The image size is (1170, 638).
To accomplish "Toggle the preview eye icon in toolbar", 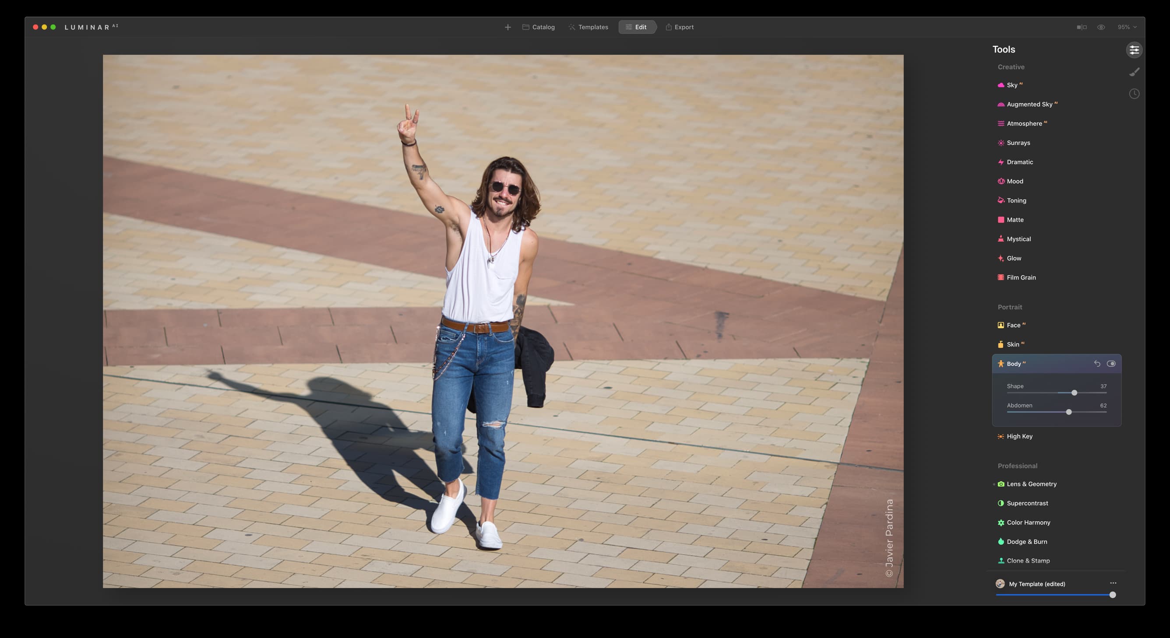I will click(1101, 27).
